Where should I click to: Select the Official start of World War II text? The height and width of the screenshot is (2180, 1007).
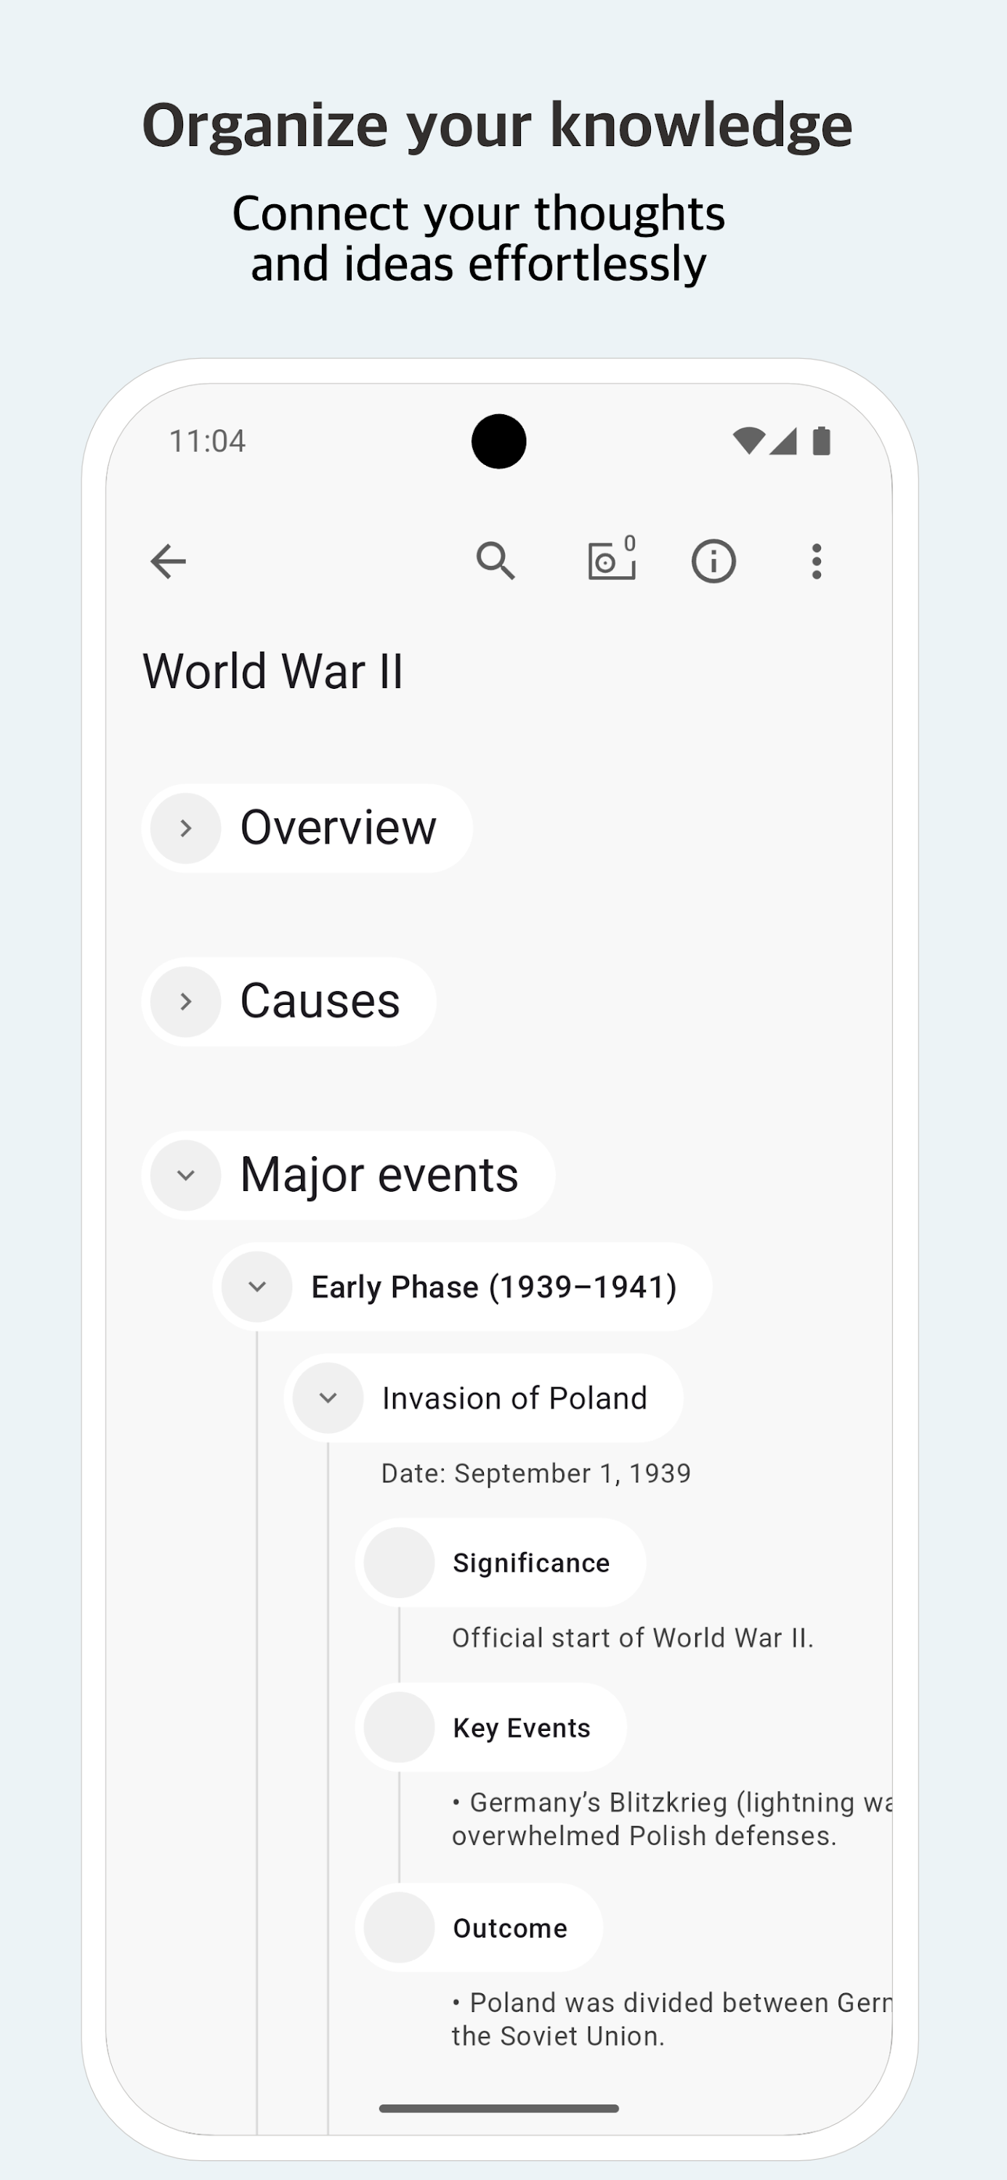[632, 1637]
